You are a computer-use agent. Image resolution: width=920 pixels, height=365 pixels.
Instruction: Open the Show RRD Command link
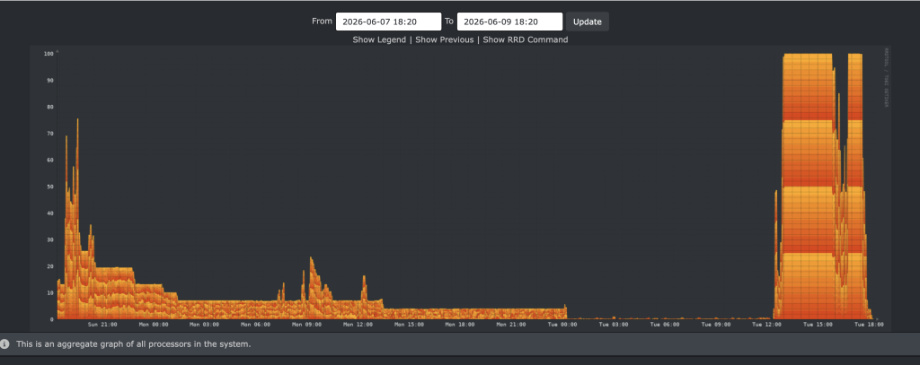pyautogui.click(x=525, y=39)
